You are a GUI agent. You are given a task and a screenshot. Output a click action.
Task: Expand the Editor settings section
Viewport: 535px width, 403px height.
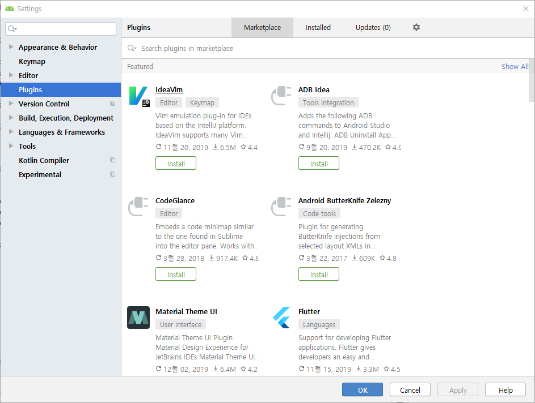tap(11, 75)
